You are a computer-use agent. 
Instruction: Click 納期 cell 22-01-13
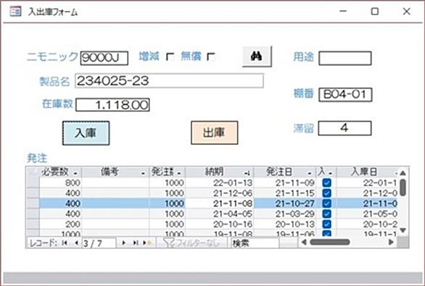pos(220,182)
